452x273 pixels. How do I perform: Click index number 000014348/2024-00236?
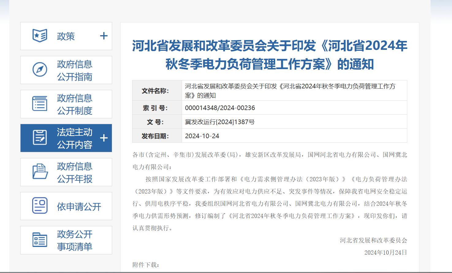click(220, 108)
